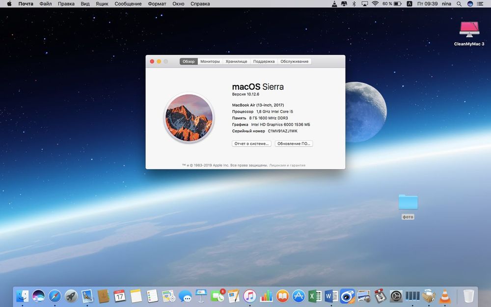The height and width of the screenshot is (307, 491).
Task: Open the Вид menu
Action: pos(85,4)
